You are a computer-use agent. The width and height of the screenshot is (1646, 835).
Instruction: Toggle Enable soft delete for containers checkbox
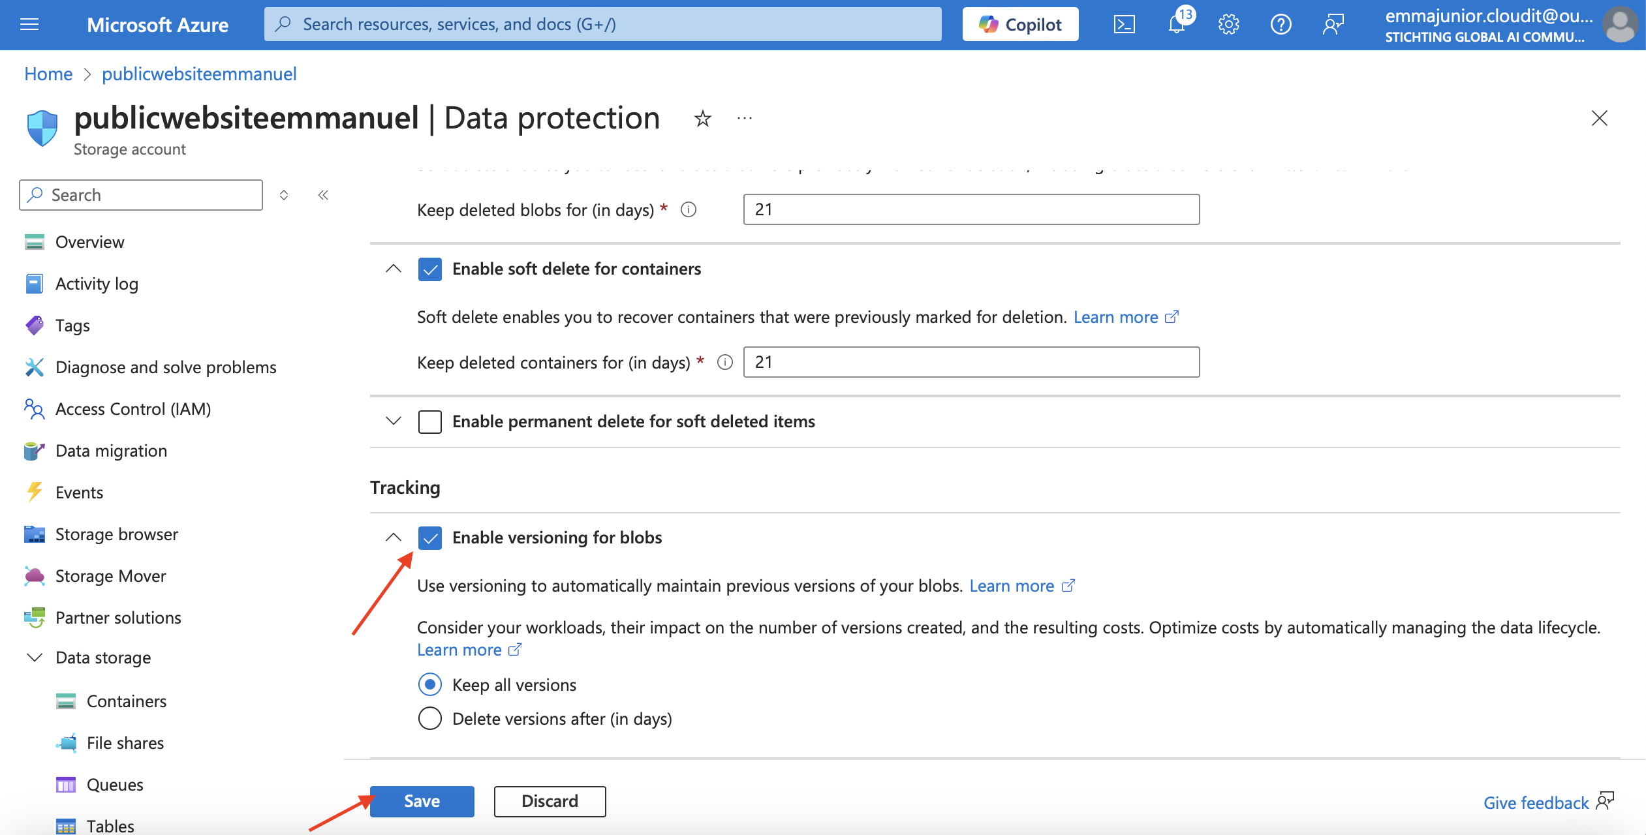pos(430,269)
